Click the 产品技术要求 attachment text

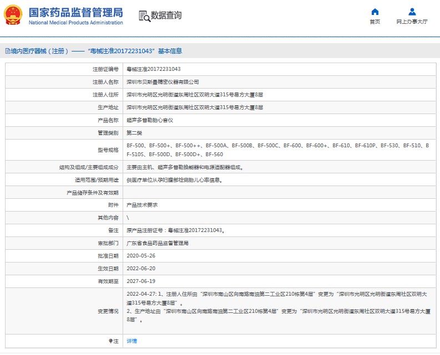point(142,204)
